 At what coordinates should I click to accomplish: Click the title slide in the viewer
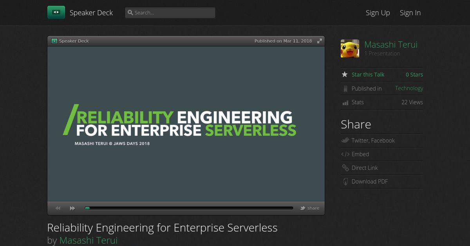click(186, 124)
